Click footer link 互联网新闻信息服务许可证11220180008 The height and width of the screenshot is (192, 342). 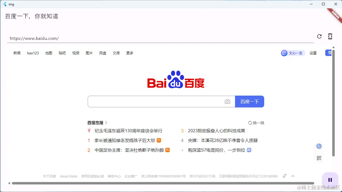(x=248, y=176)
